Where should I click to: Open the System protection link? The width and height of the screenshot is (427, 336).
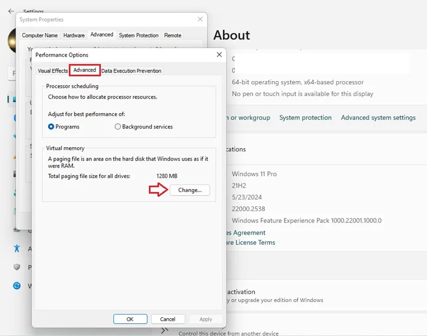click(x=305, y=117)
